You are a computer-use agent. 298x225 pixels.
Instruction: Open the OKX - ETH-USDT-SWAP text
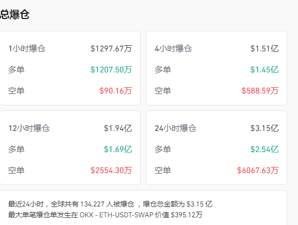117,215
